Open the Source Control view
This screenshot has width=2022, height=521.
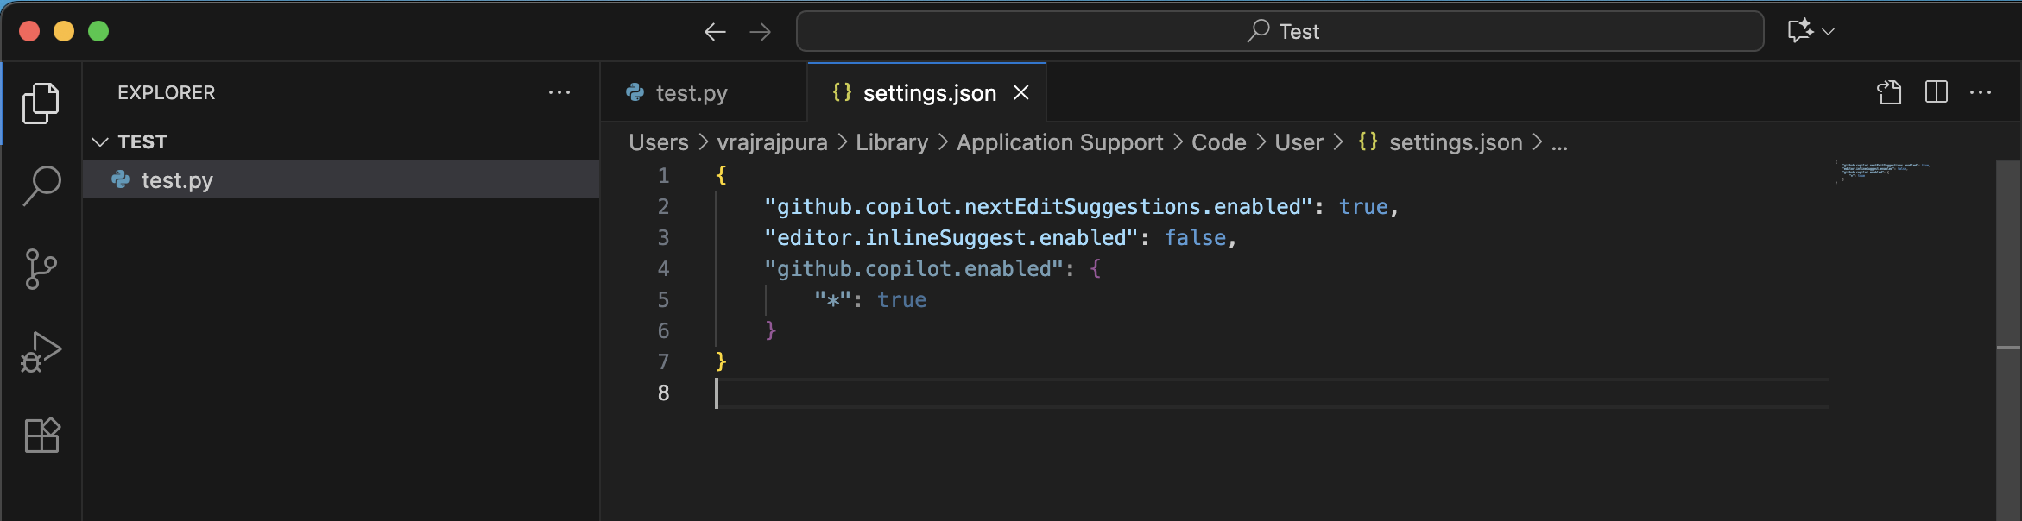point(41,269)
